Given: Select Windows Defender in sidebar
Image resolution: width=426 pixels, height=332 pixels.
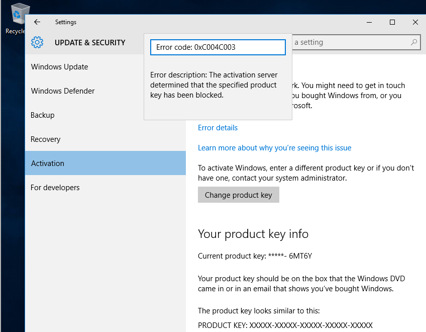Looking at the screenshot, I should click(x=63, y=91).
